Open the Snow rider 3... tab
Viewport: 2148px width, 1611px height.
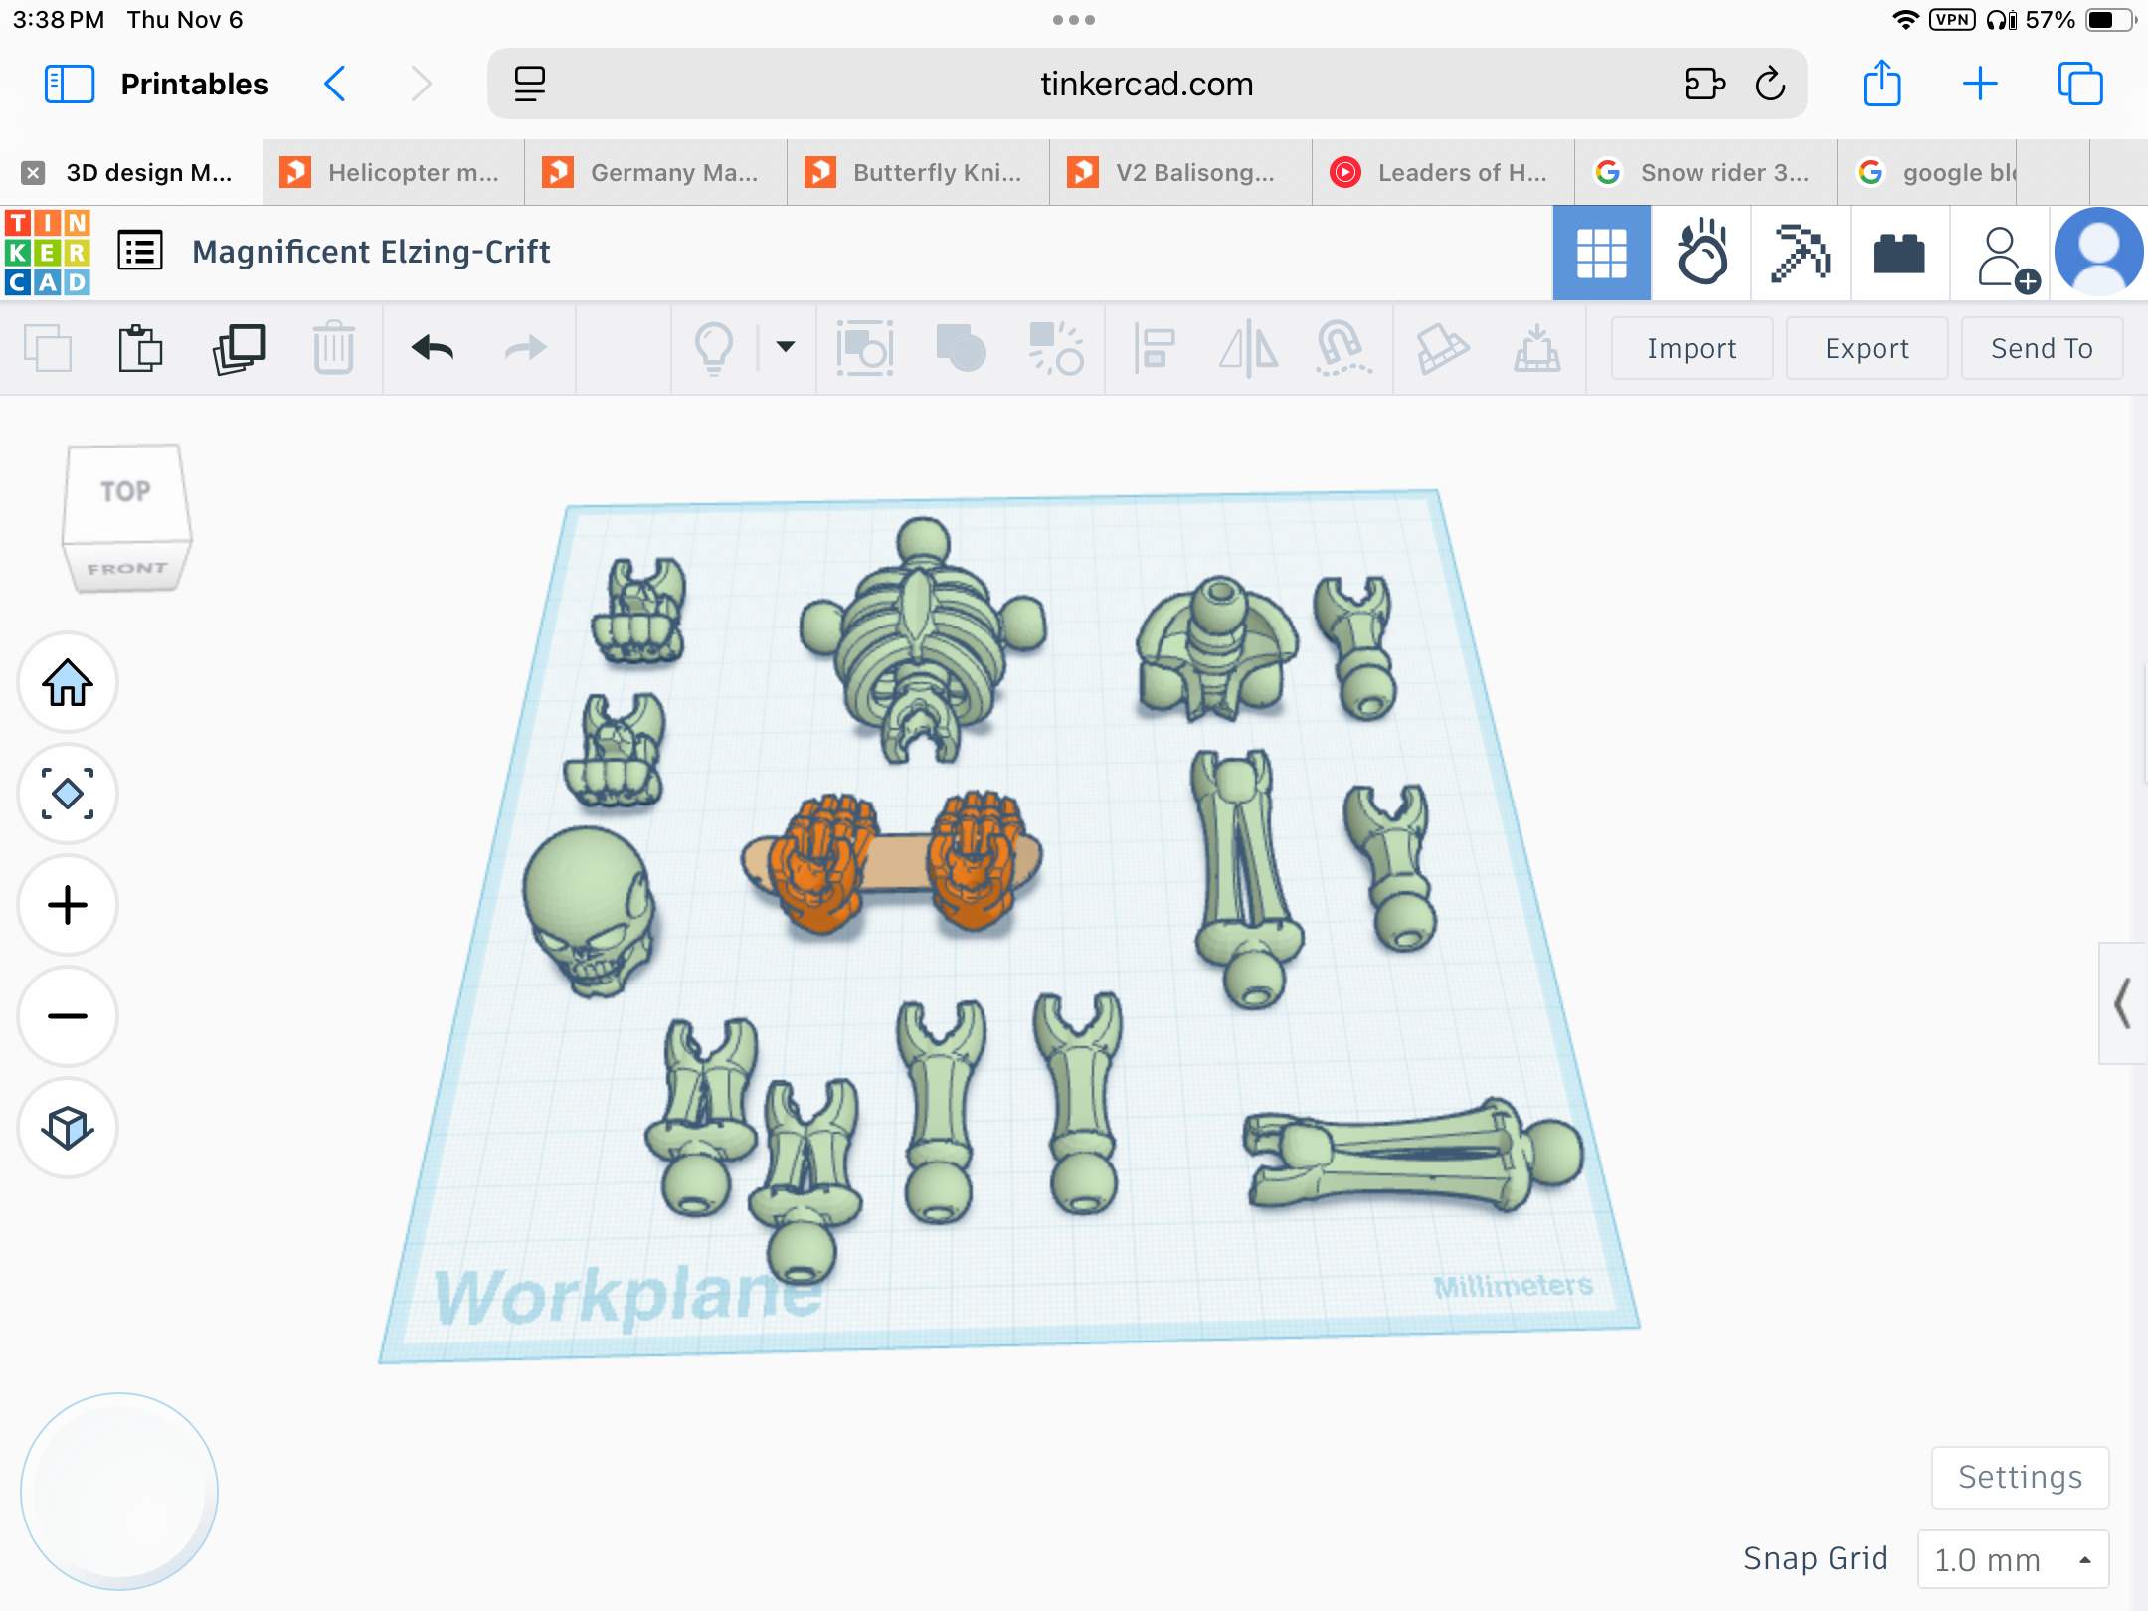pyautogui.click(x=1706, y=172)
